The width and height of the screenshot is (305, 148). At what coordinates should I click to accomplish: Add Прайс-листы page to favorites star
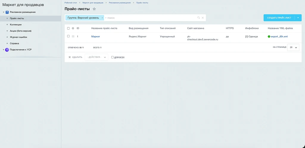point(94,9)
